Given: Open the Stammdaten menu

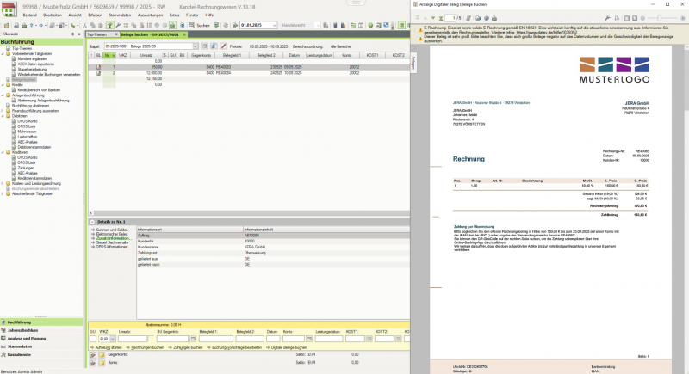Looking at the screenshot, I should (120, 15).
